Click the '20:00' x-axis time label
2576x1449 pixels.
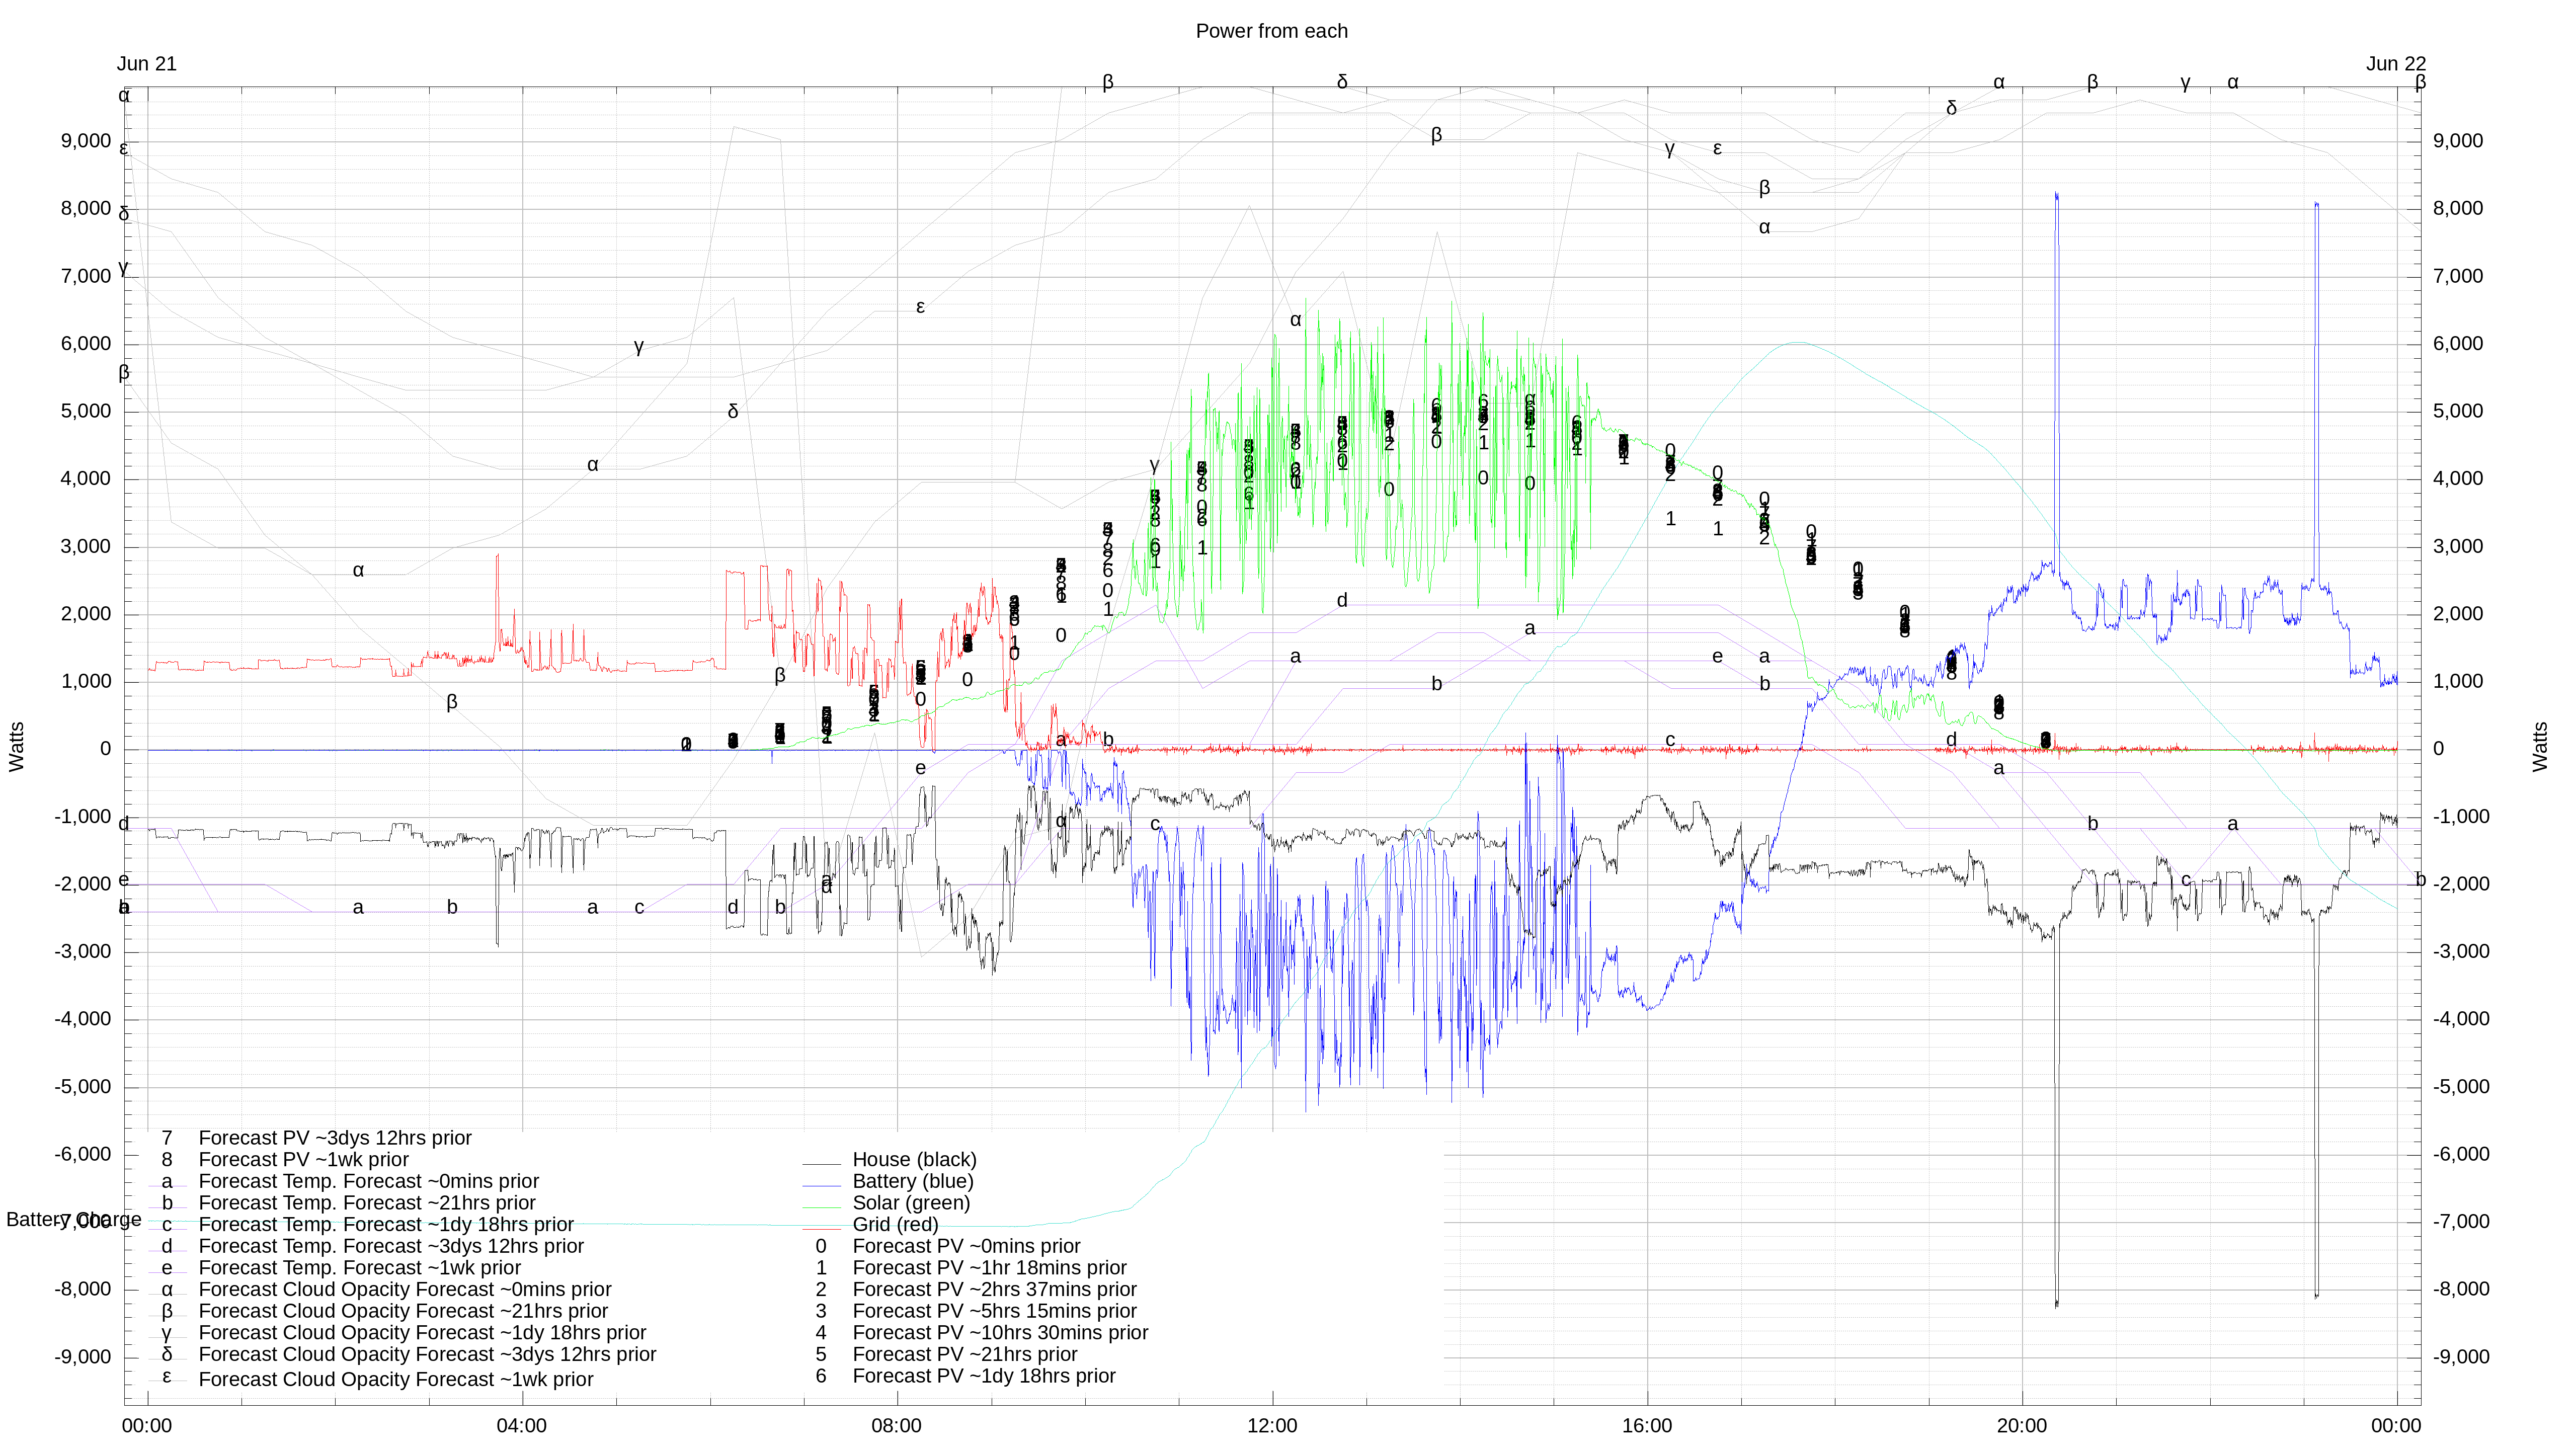click(2022, 1426)
